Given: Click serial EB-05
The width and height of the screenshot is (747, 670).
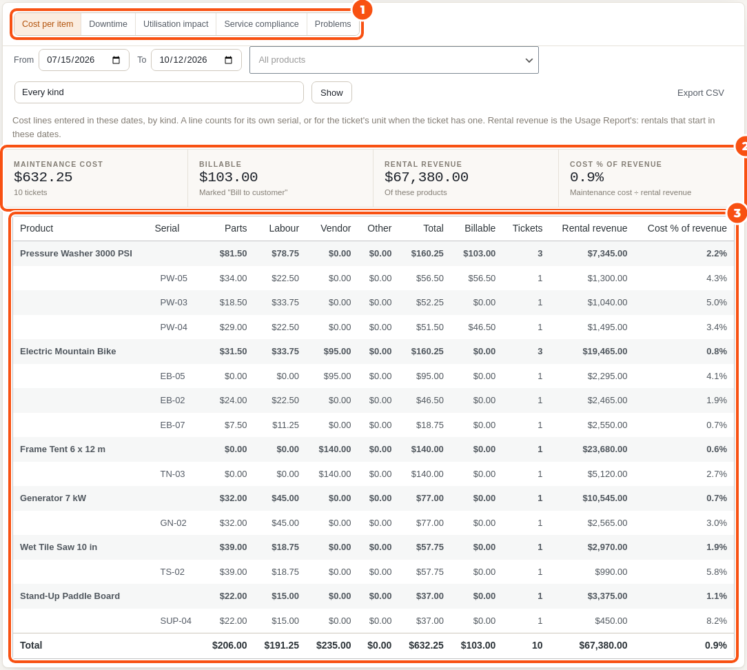Looking at the screenshot, I should 172,376.
